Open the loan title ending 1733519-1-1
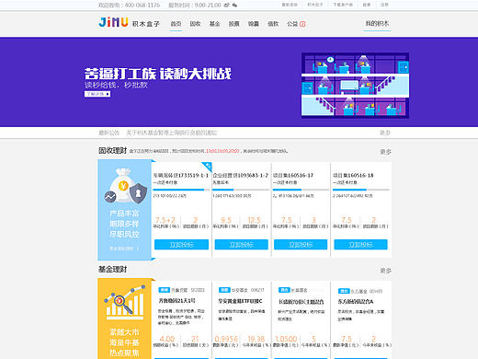The image size is (478, 359). click(x=181, y=176)
